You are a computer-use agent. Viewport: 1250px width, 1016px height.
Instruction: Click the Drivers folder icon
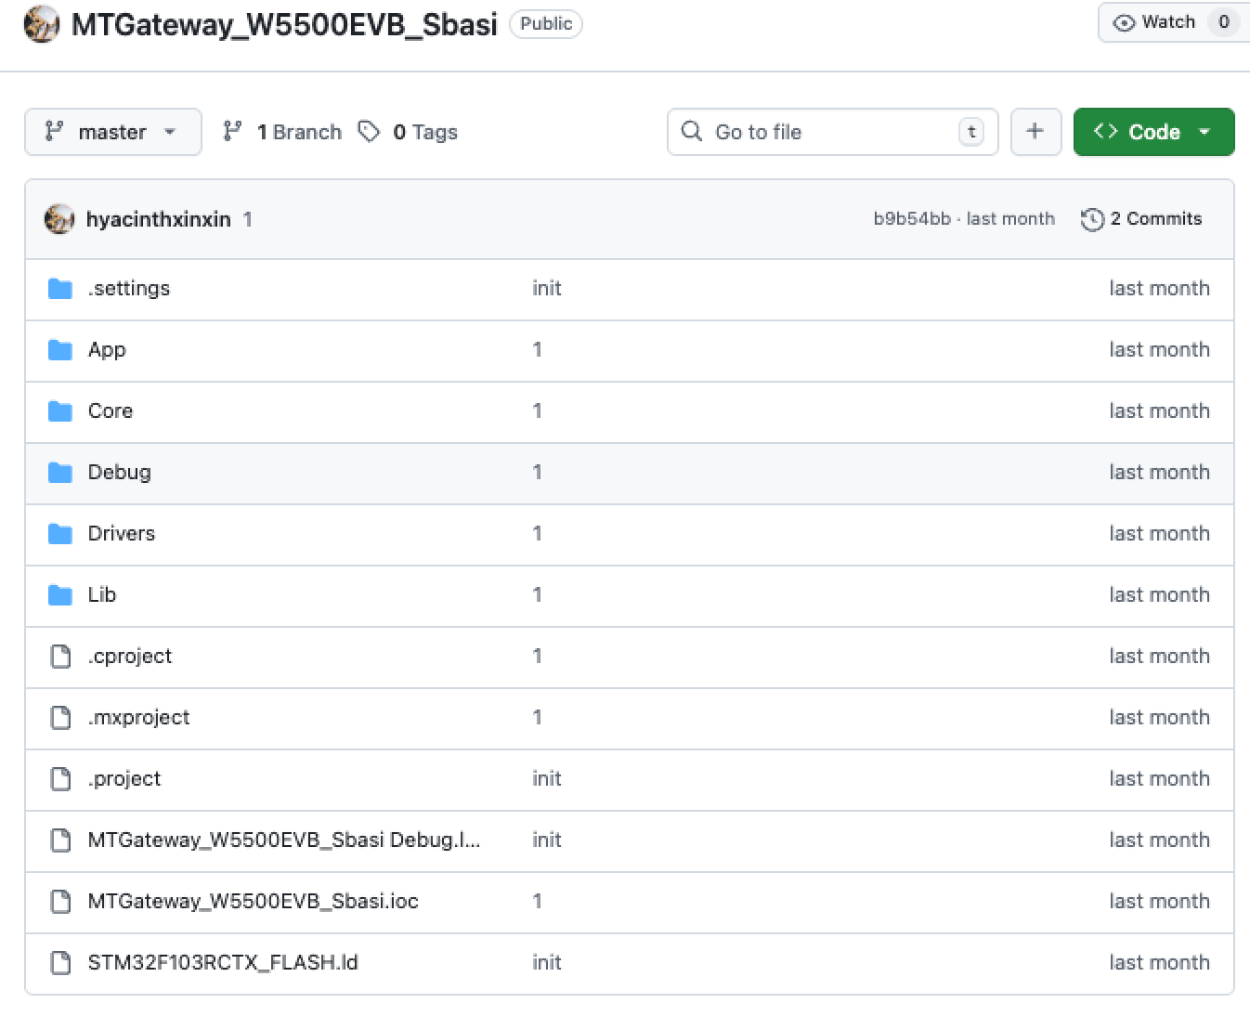[x=60, y=534]
